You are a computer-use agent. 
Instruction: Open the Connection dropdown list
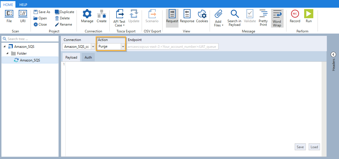(x=93, y=46)
